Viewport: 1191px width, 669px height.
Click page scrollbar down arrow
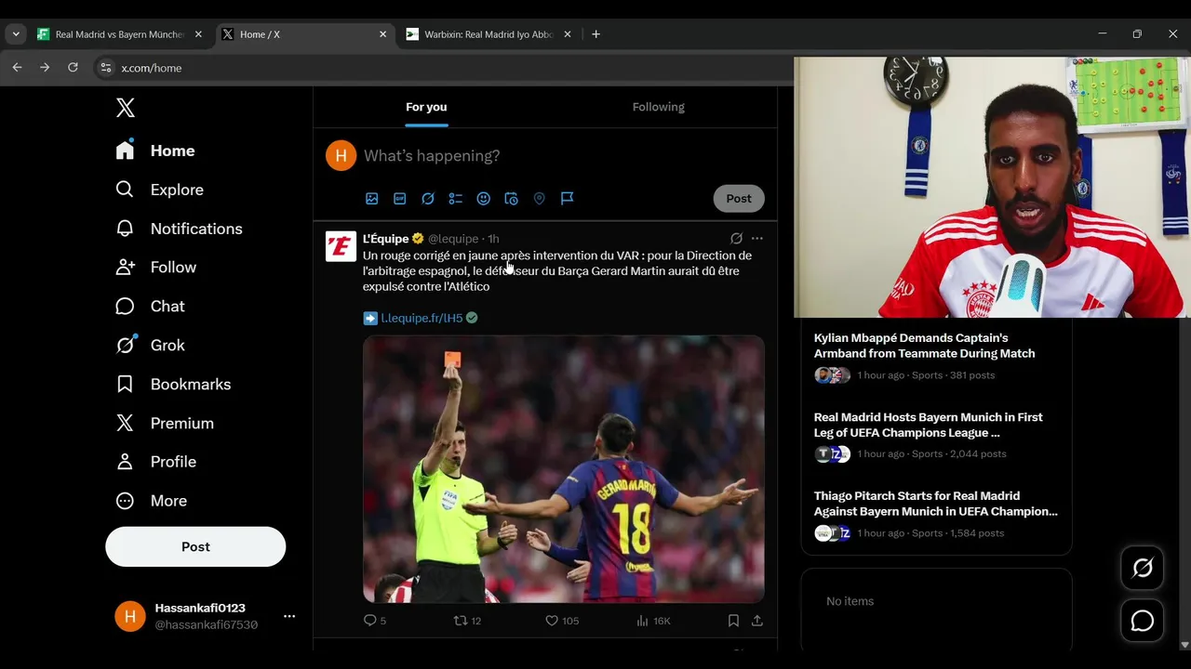click(1184, 645)
